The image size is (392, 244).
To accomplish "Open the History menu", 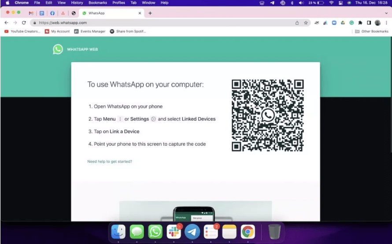I will click(x=77, y=3).
